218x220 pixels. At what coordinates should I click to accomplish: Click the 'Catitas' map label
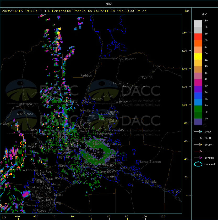[x=136, y=175]
